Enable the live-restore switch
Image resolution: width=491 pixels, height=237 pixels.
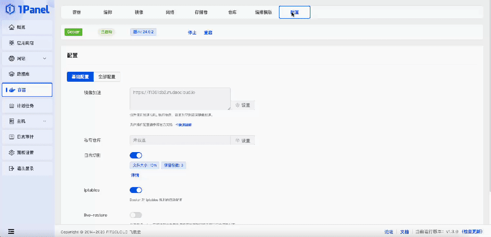[136, 215]
